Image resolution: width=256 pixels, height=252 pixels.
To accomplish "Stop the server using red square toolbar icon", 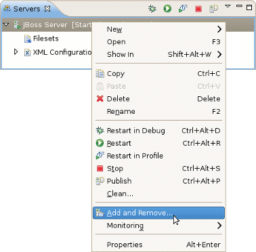I will [198, 9].
